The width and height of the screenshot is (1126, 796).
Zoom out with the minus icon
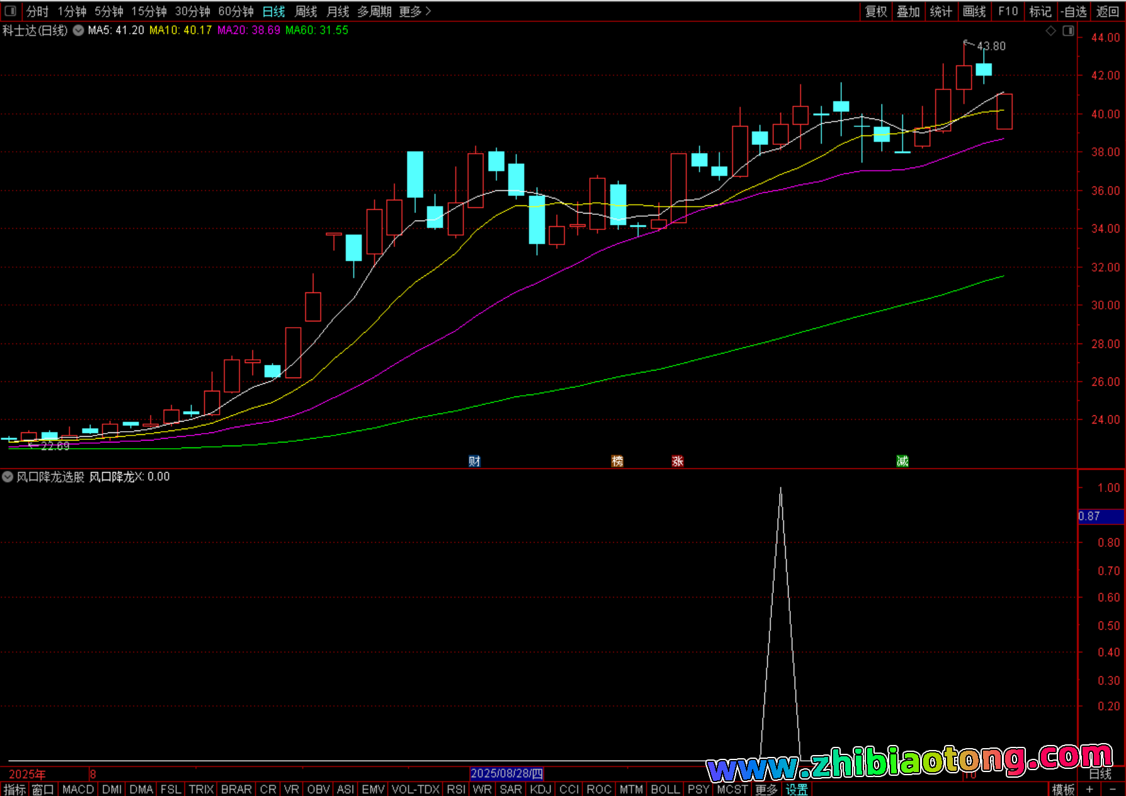[x=1112, y=789]
